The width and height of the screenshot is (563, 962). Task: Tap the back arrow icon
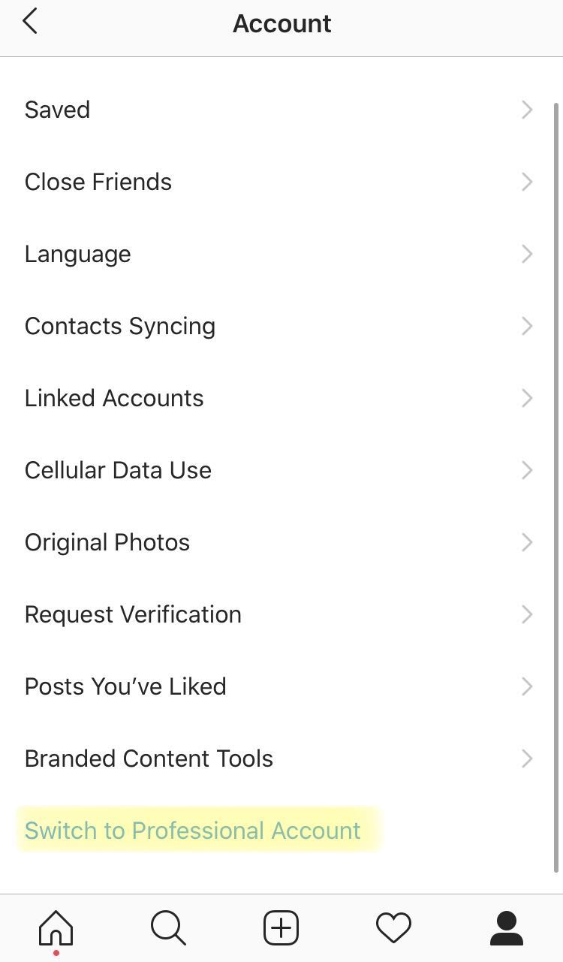[x=30, y=22]
